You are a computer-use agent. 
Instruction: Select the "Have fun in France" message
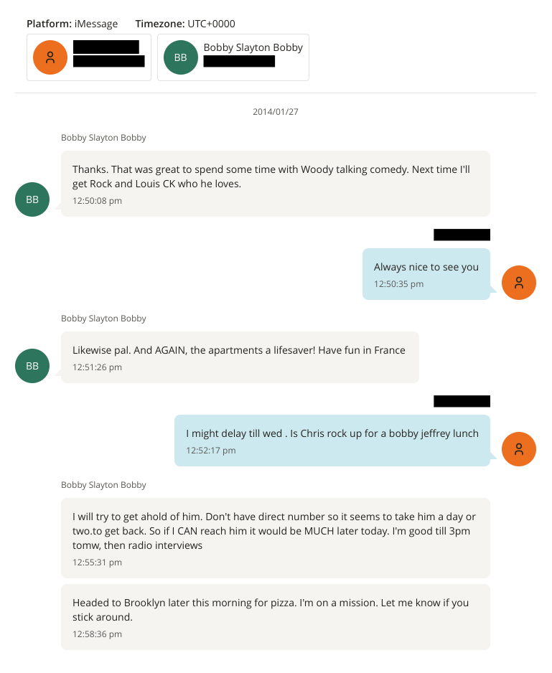239,350
